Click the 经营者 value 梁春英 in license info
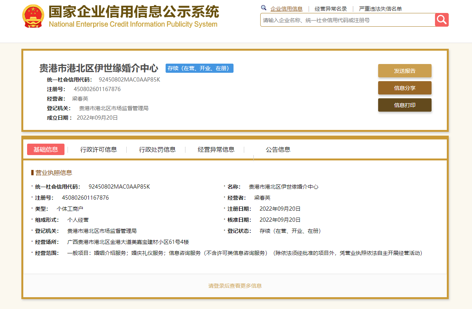Viewport: 472px width, 309px height. click(262, 198)
